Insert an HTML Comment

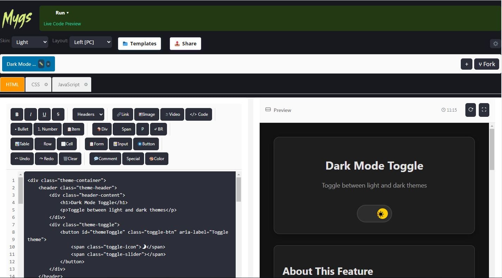pyautogui.click(x=105, y=159)
